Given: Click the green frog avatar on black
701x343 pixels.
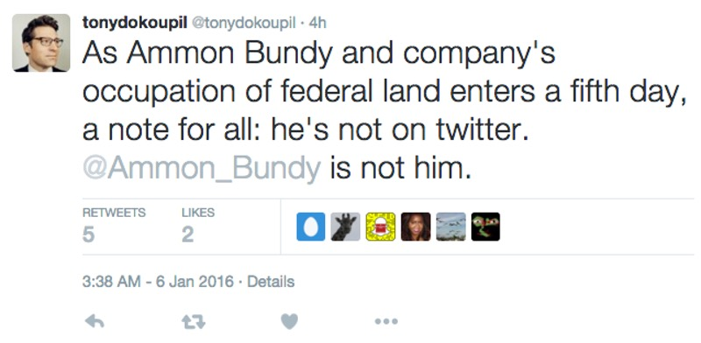Looking at the screenshot, I should coord(485,227).
